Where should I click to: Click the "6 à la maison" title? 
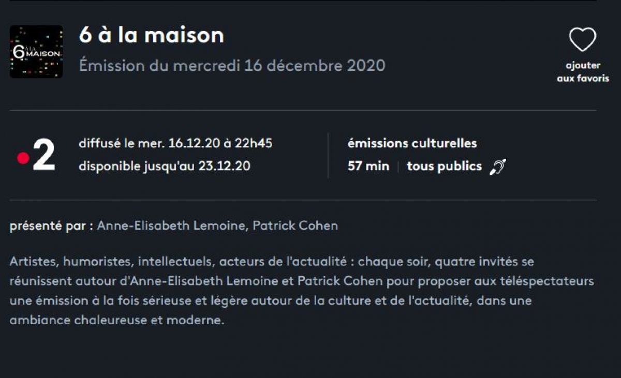(151, 35)
